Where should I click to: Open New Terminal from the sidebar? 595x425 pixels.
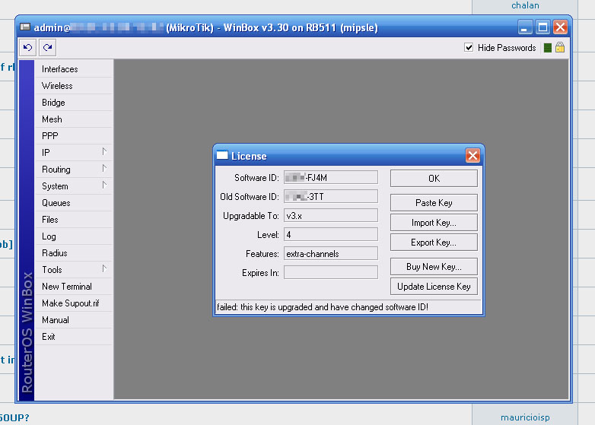coord(74,286)
